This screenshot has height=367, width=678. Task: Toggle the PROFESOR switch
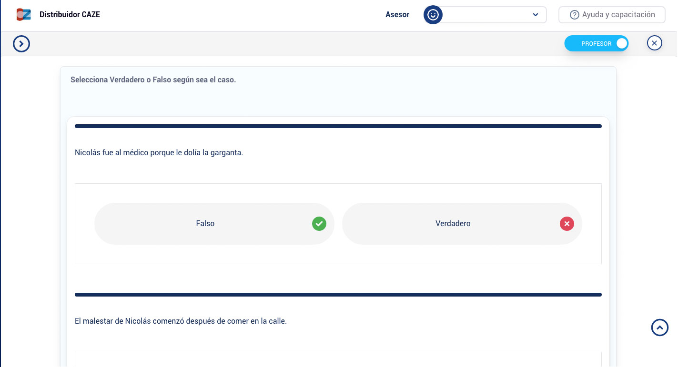pyautogui.click(x=597, y=43)
